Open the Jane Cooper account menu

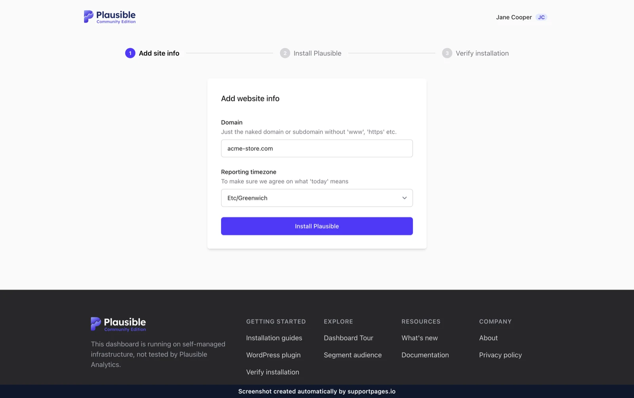(521, 17)
